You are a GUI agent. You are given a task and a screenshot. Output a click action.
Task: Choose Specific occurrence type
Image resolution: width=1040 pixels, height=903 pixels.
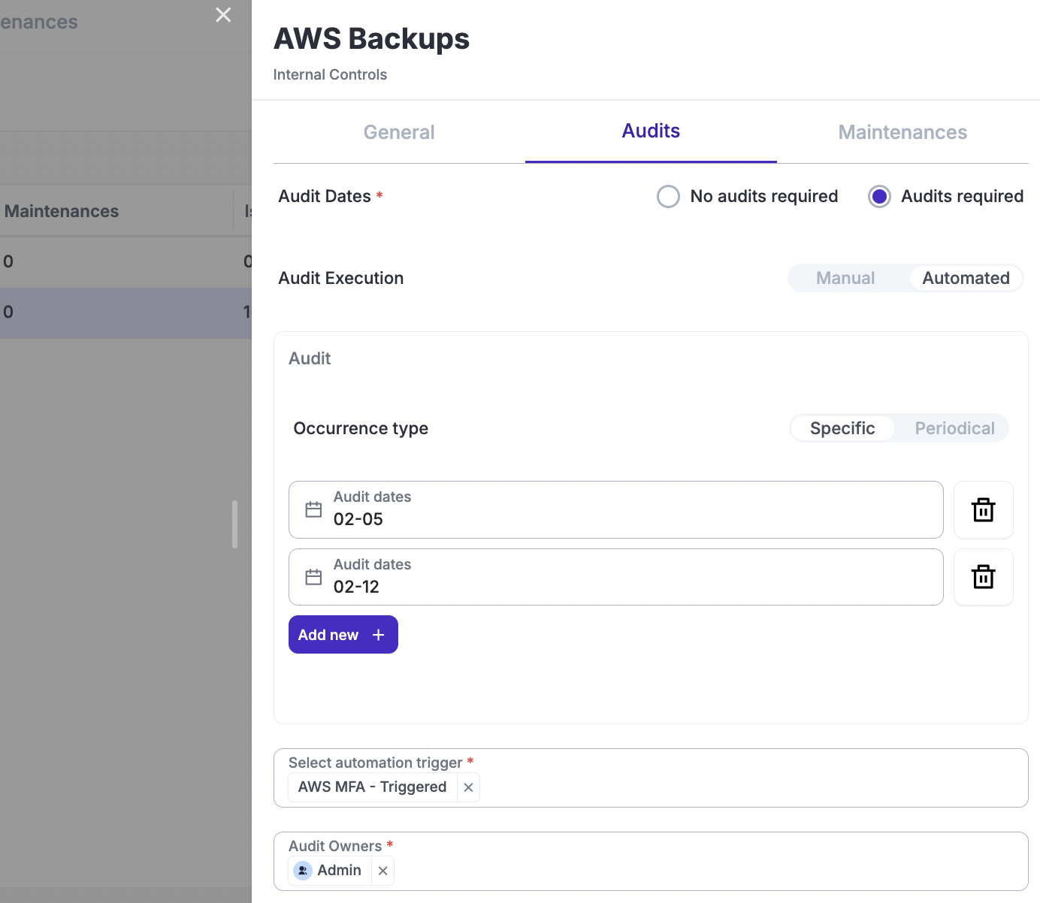pyautogui.click(x=842, y=428)
